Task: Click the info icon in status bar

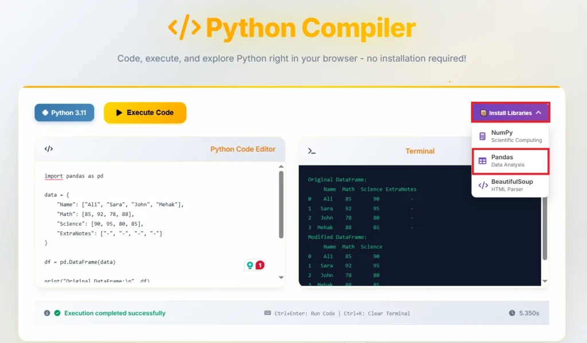Action: (x=47, y=313)
